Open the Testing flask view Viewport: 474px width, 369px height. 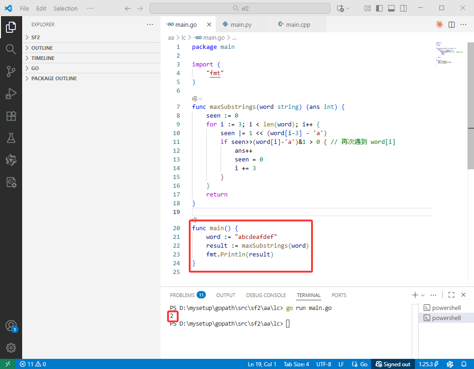(11, 138)
